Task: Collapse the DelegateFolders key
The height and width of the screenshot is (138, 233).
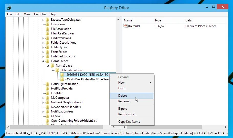Action: click(53, 70)
